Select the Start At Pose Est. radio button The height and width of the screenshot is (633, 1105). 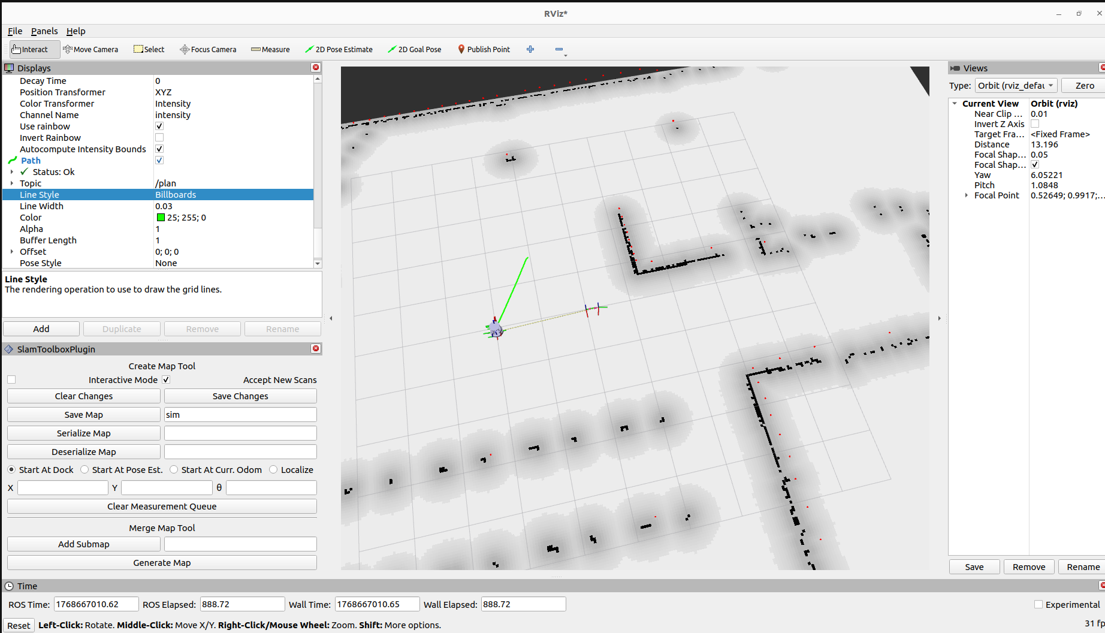click(84, 469)
